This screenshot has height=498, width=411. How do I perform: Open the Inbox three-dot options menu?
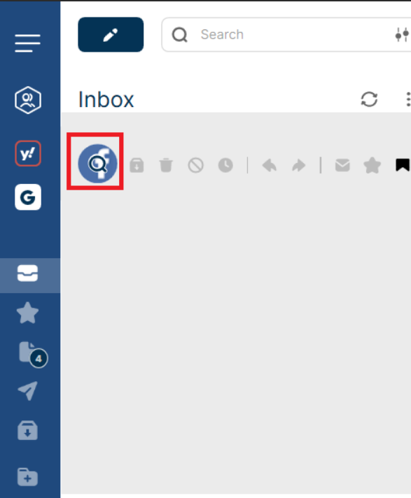(408, 99)
